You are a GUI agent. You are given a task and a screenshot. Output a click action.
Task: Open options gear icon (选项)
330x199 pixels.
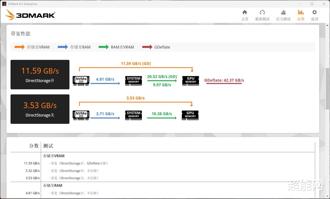pos(315,12)
